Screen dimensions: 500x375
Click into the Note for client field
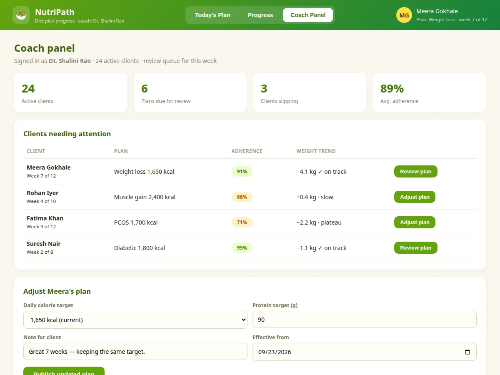135,352
